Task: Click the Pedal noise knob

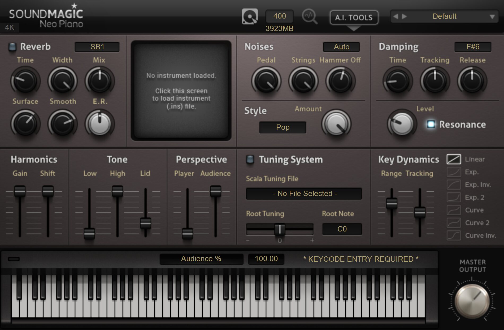Action: (266, 81)
